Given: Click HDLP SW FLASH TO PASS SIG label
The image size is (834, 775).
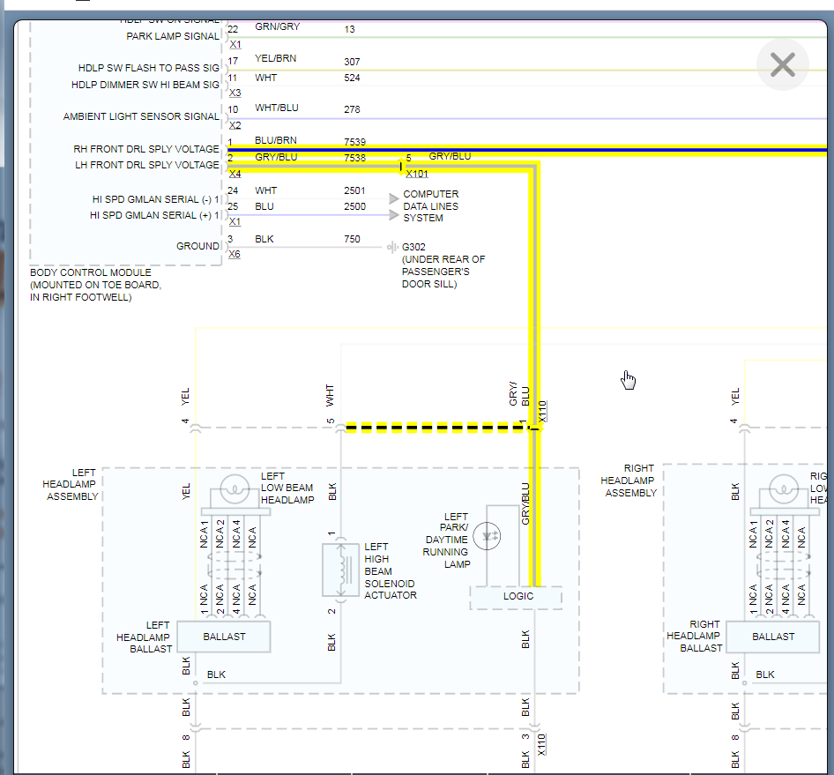Looking at the screenshot, I should (x=149, y=68).
